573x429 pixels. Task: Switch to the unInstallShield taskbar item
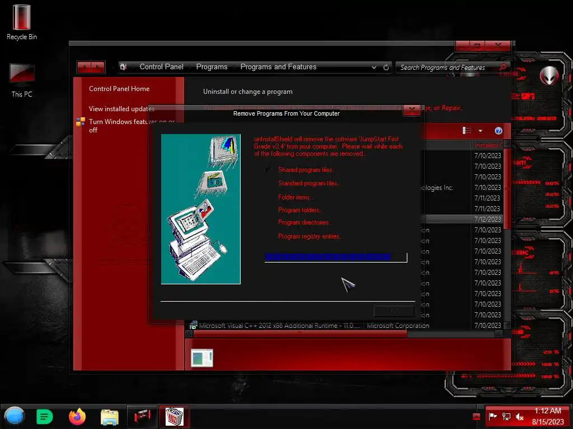(x=174, y=416)
